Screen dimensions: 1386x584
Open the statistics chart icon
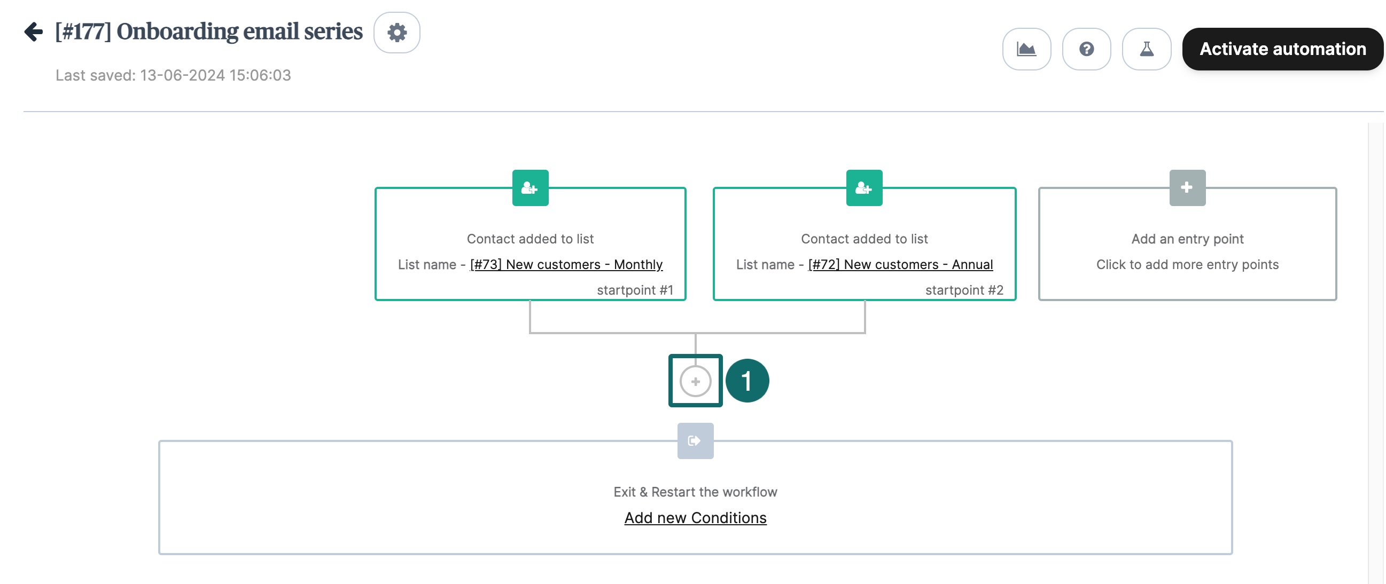(1026, 50)
